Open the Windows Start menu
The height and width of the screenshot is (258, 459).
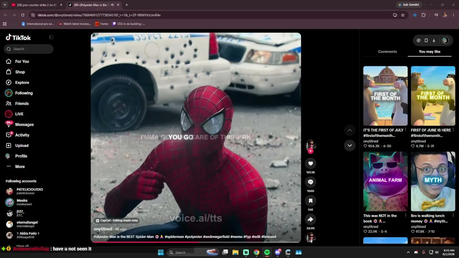[x=161, y=252]
